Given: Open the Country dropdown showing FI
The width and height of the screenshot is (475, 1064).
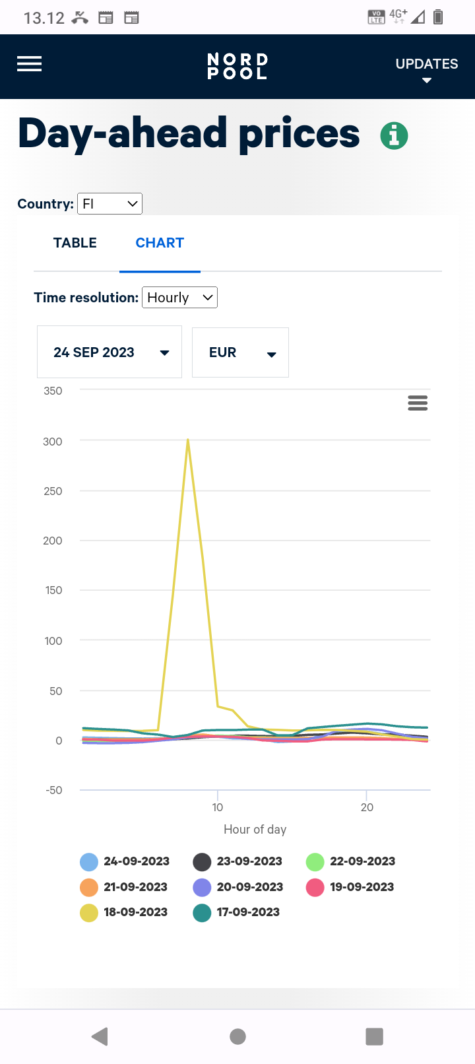Looking at the screenshot, I should tap(110, 204).
